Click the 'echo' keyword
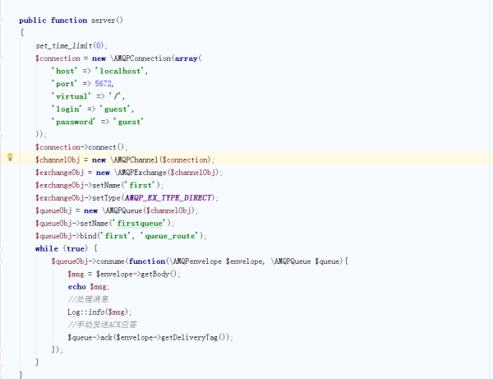This screenshot has width=493, height=379. point(77,287)
